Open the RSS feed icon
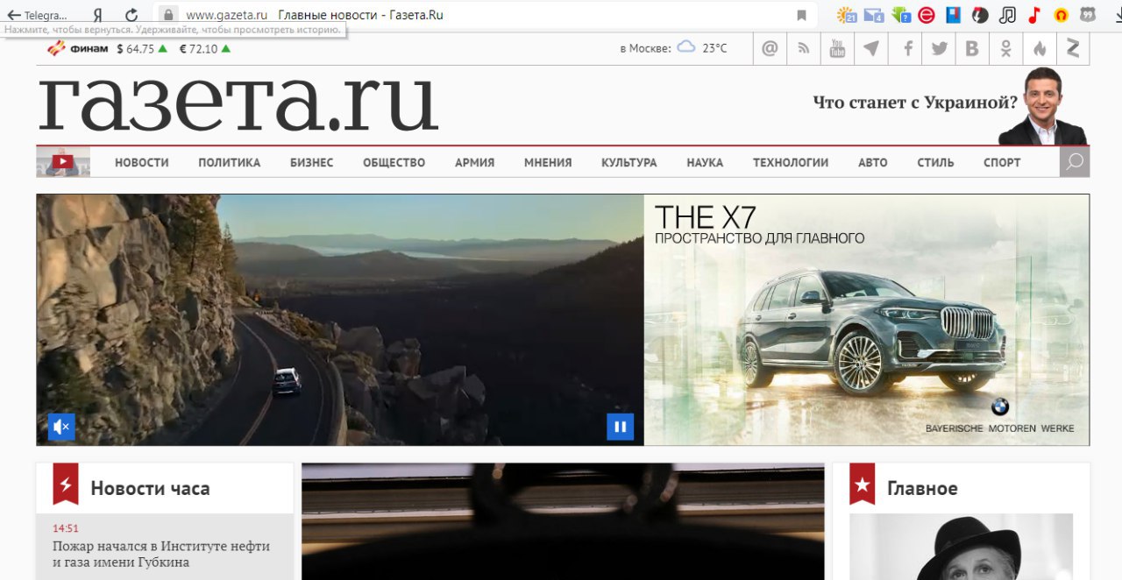Viewport: 1122px width, 580px height. click(804, 48)
